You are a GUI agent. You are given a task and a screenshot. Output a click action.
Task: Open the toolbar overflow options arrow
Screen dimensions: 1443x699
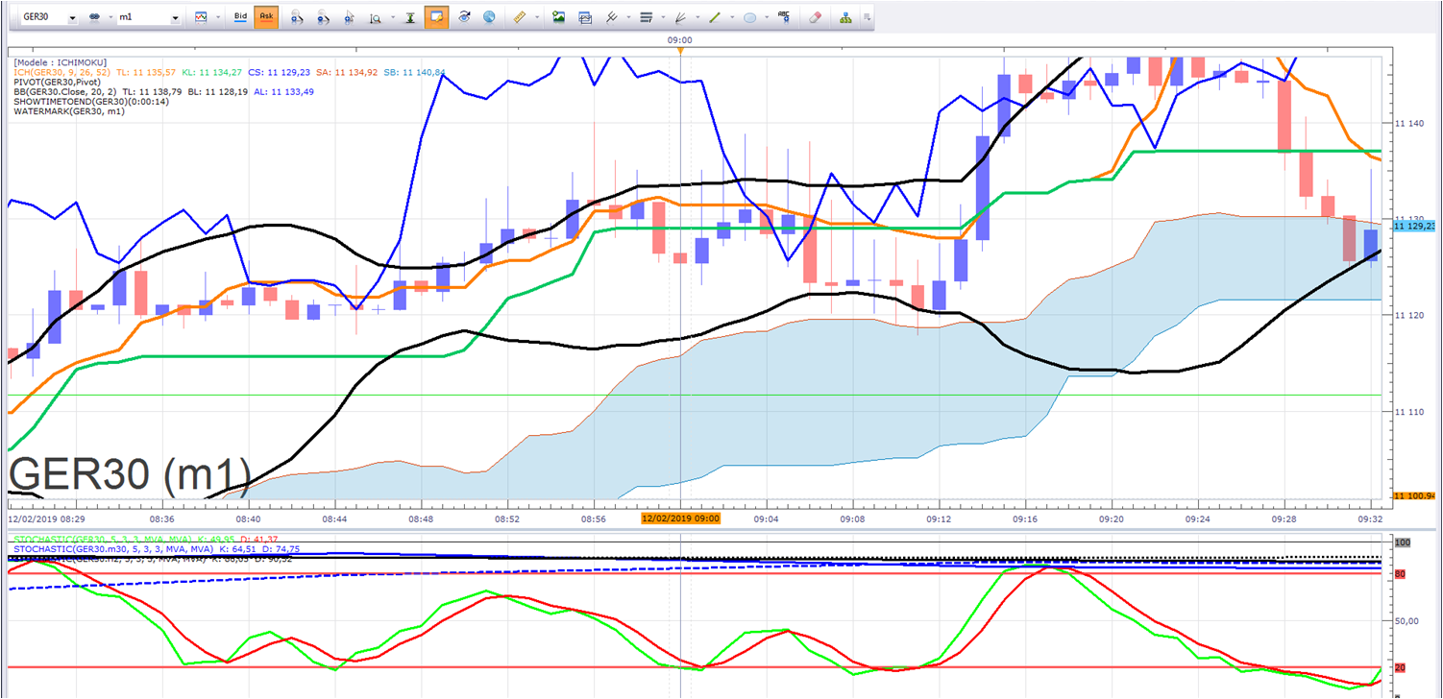click(868, 17)
